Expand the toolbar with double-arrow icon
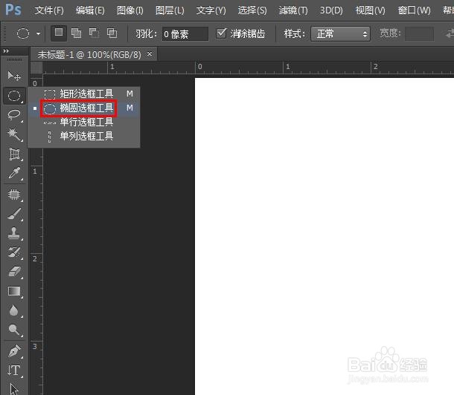Screen dimensions: 454x395 (x=6, y=51)
